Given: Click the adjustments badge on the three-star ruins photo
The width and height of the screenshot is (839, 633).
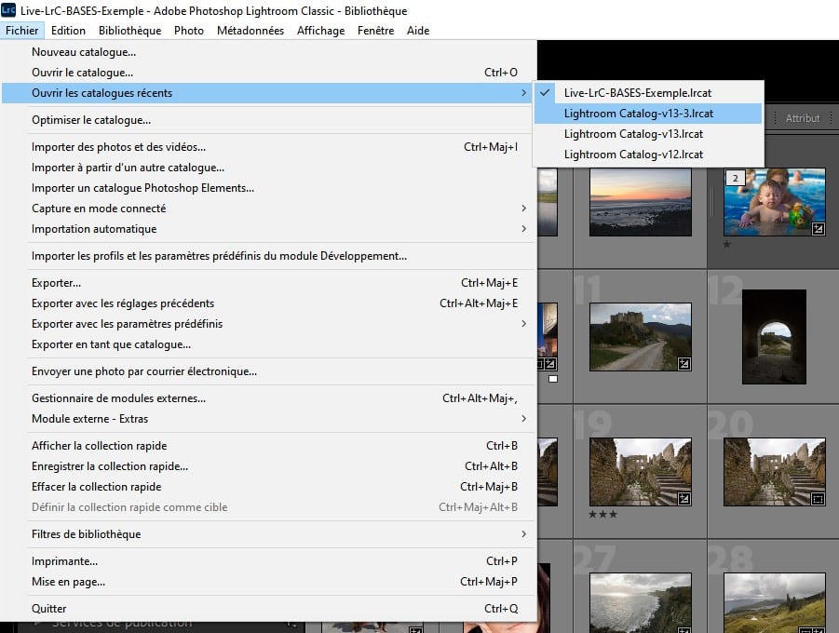Looking at the screenshot, I should tap(683, 499).
